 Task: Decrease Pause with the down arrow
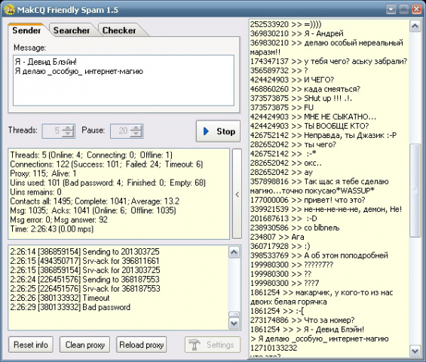[136, 134]
